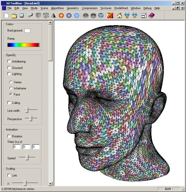Click the first Steps (x,y,z) input field
Image resolution: width=186 pixels, height=192 pixels.
point(16,147)
